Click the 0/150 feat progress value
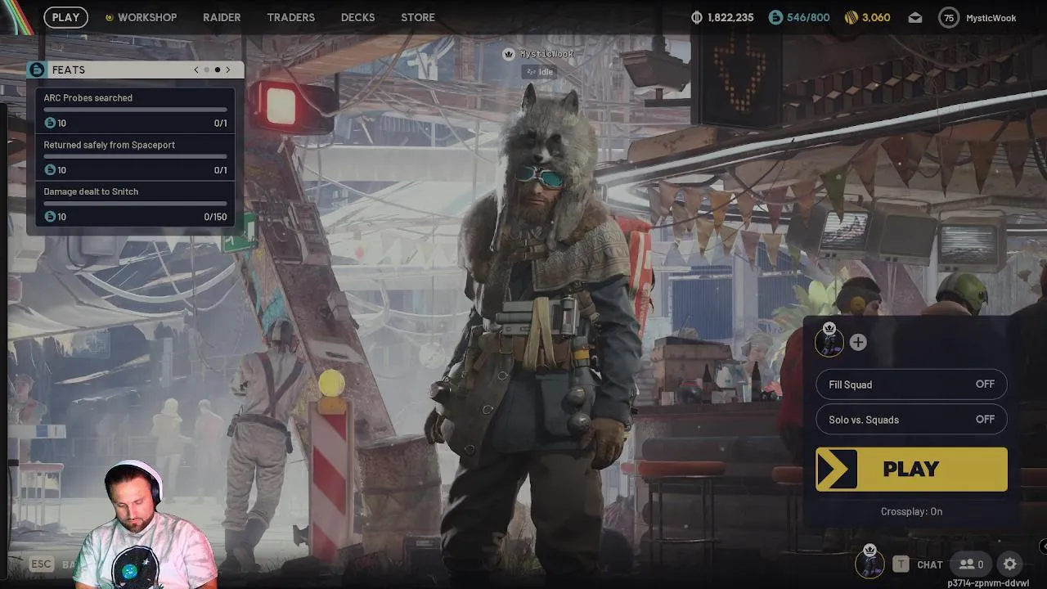 pyautogui.click(x=215, y=217)
